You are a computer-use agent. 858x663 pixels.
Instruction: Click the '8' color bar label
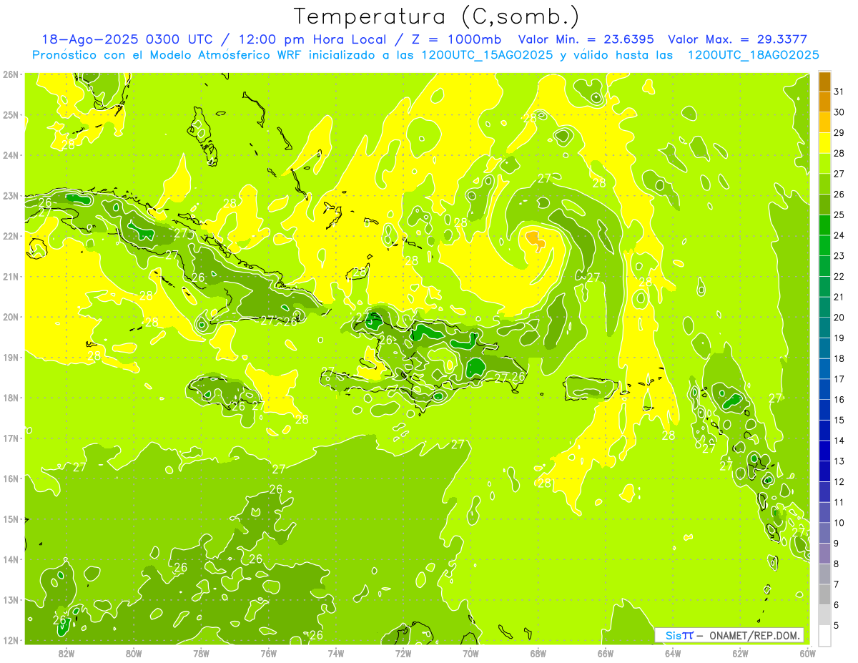[837, 564]
